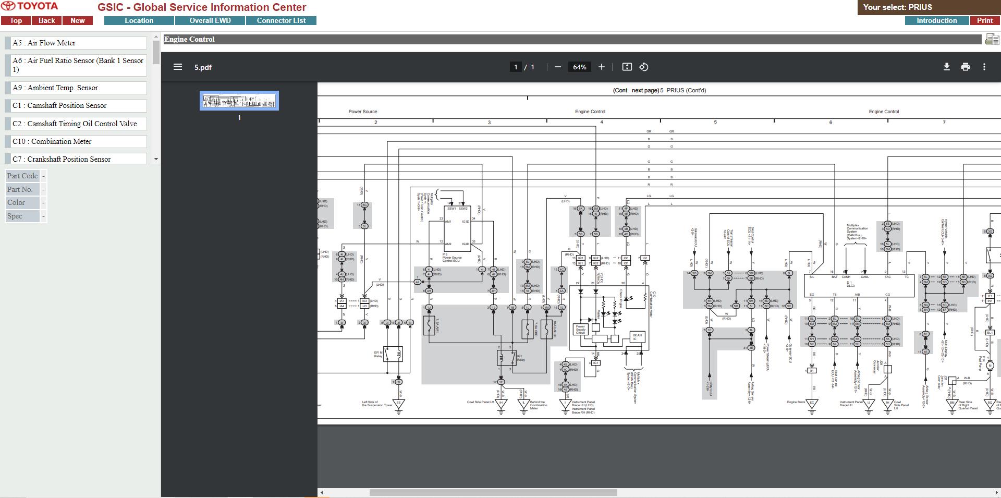Image resolution: width=1001 pixels, height=498 pixels.
Task: Print the PDF from viewer toolbar
Action: [966, 67]
